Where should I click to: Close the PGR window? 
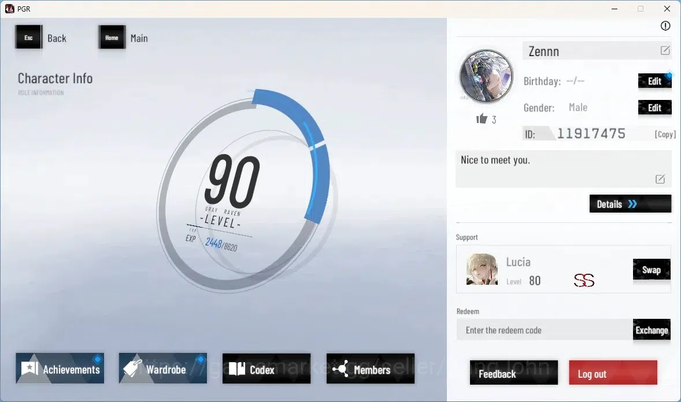[667, 9]
